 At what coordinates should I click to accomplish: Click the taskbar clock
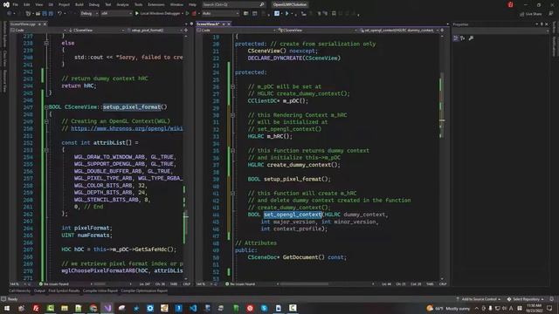point(534,308)
